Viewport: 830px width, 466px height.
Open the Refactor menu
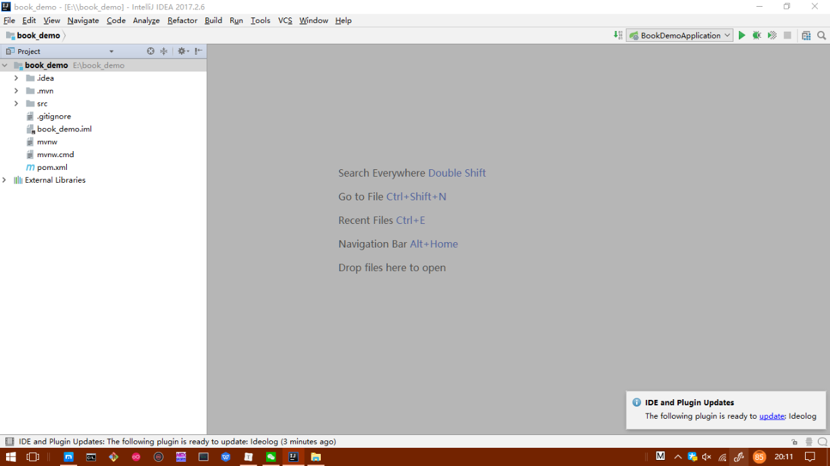182,21
